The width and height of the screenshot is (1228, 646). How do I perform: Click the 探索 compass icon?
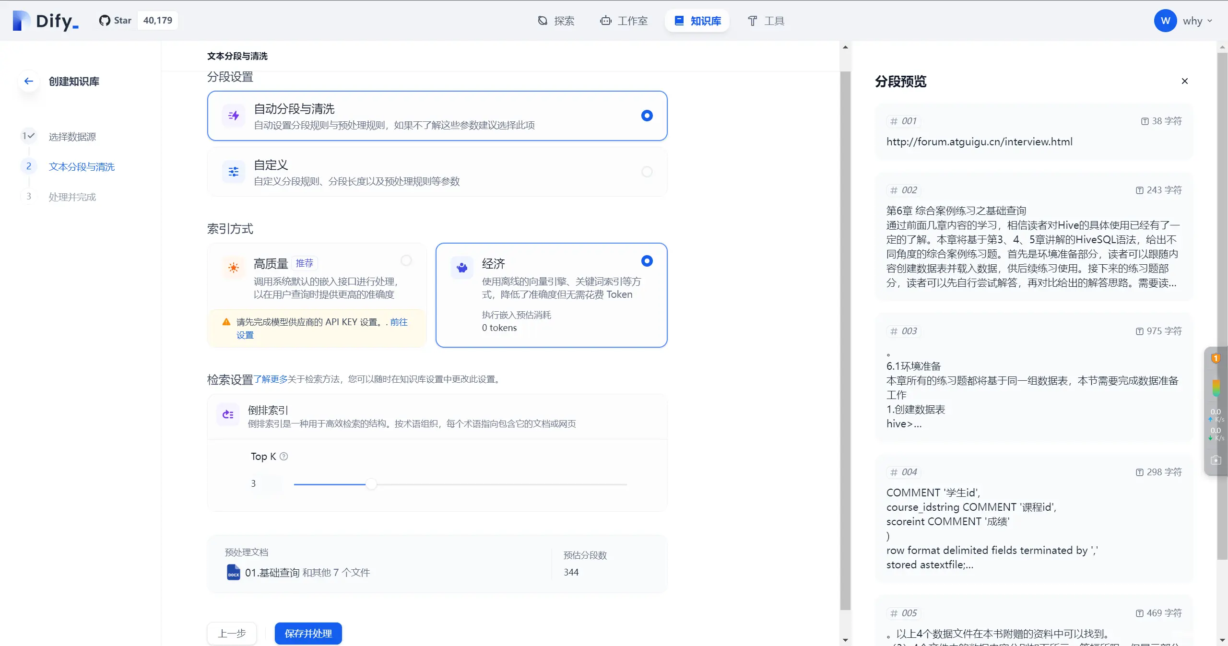[x=543, y=21]
